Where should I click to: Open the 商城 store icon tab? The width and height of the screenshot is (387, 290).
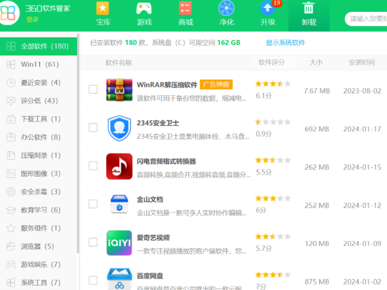coord(185,8)
